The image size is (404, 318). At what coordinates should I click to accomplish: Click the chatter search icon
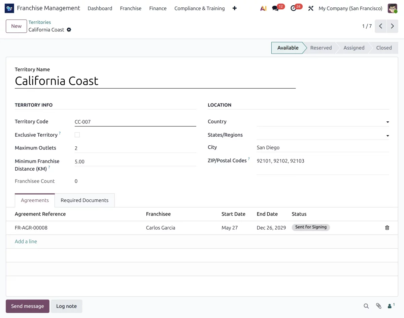click(x=366, y=306)
